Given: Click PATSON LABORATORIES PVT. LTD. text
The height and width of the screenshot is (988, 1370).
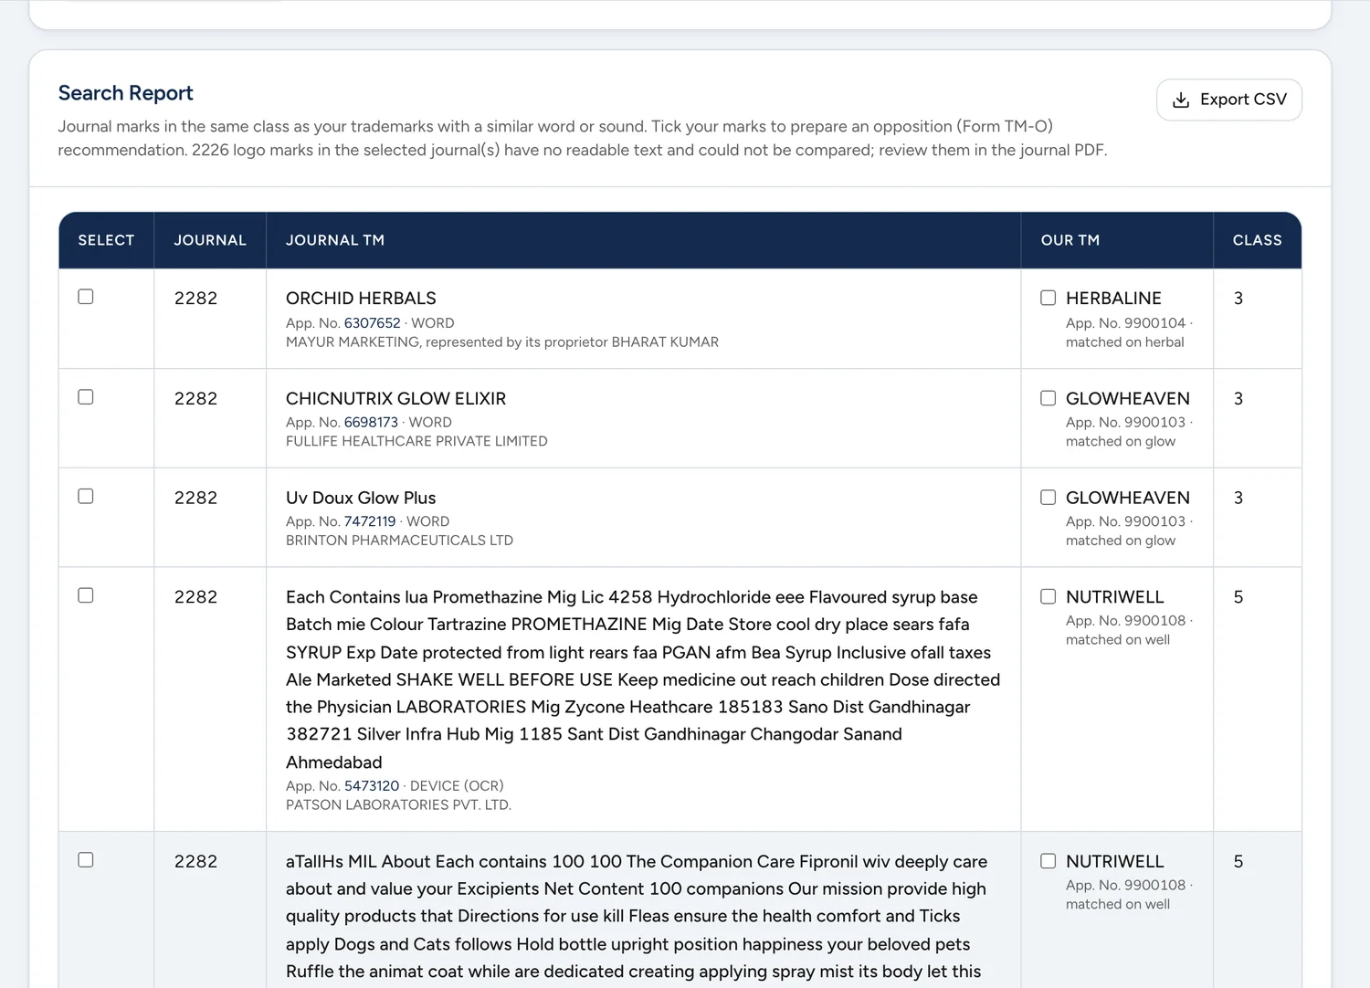Looking at the screenshot, I should pos(398,805).
